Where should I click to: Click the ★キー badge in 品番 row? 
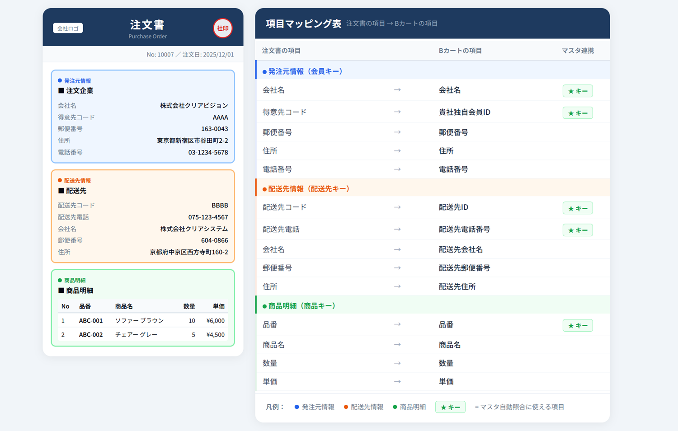(577, 325)
